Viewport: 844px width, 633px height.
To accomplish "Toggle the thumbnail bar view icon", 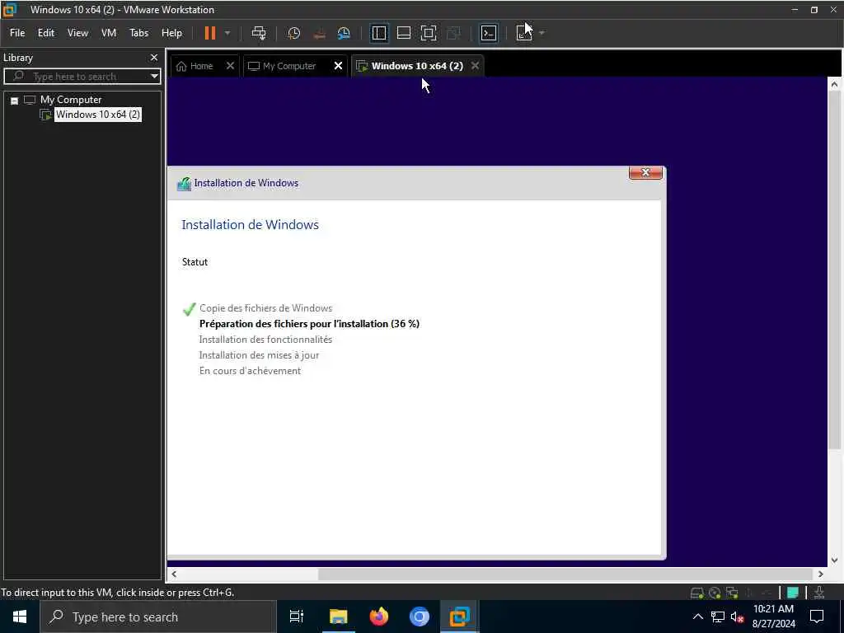I will [x=404, y=33].
